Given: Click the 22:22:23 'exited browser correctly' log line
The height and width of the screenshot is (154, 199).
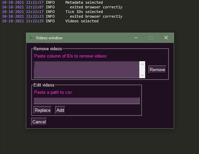Looking at the screenshot, I should (94, 16).
